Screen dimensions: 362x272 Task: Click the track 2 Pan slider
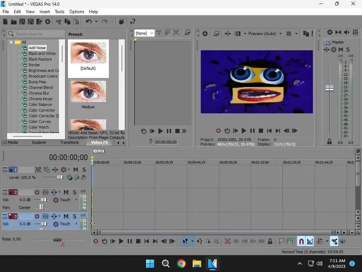pyautogui.click(x=42, y=207)
